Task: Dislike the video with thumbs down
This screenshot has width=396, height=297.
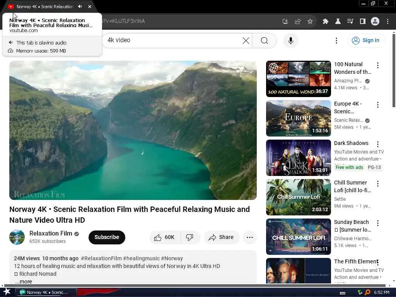Action: [189, 237]
